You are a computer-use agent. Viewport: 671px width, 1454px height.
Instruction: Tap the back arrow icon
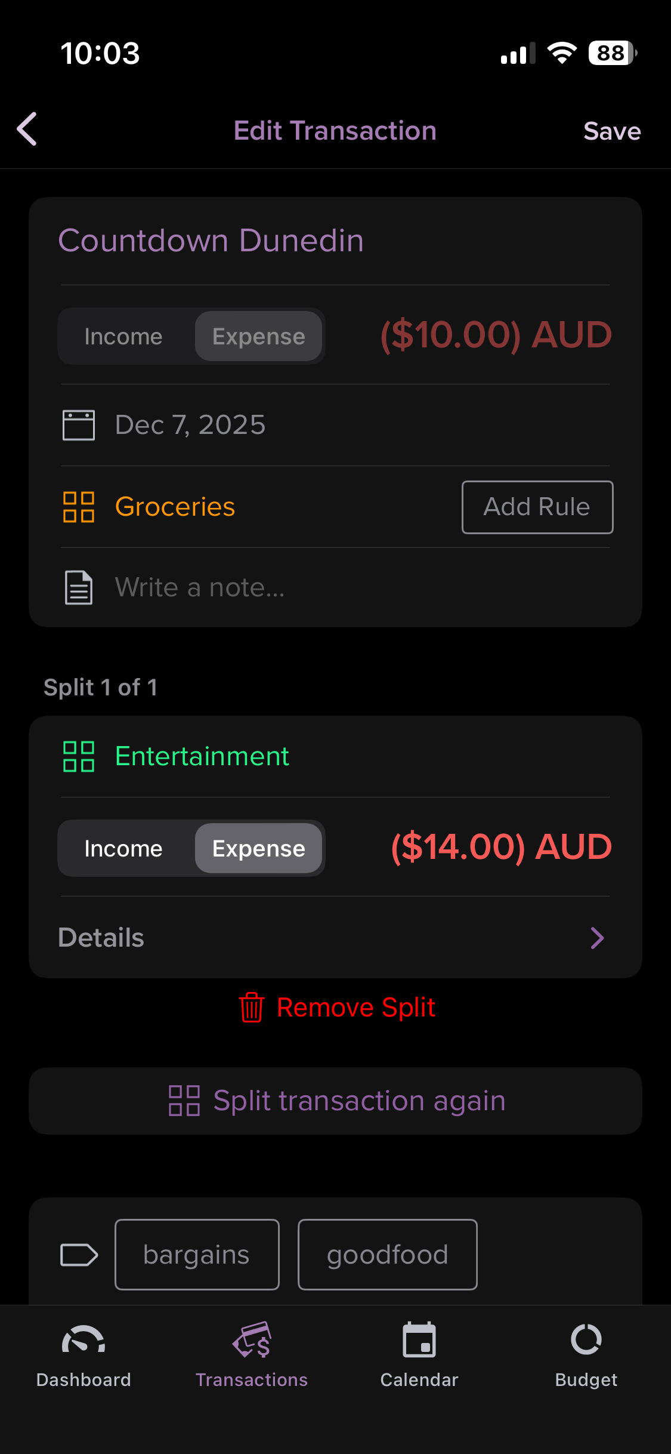coord(27,129)
